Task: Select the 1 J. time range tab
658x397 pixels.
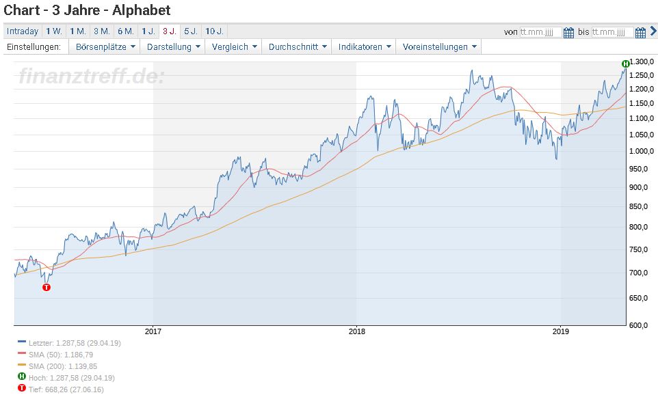Action: click(x=148, y=31)
